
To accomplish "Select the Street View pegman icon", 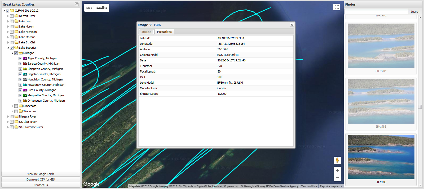I will [337, 160].
